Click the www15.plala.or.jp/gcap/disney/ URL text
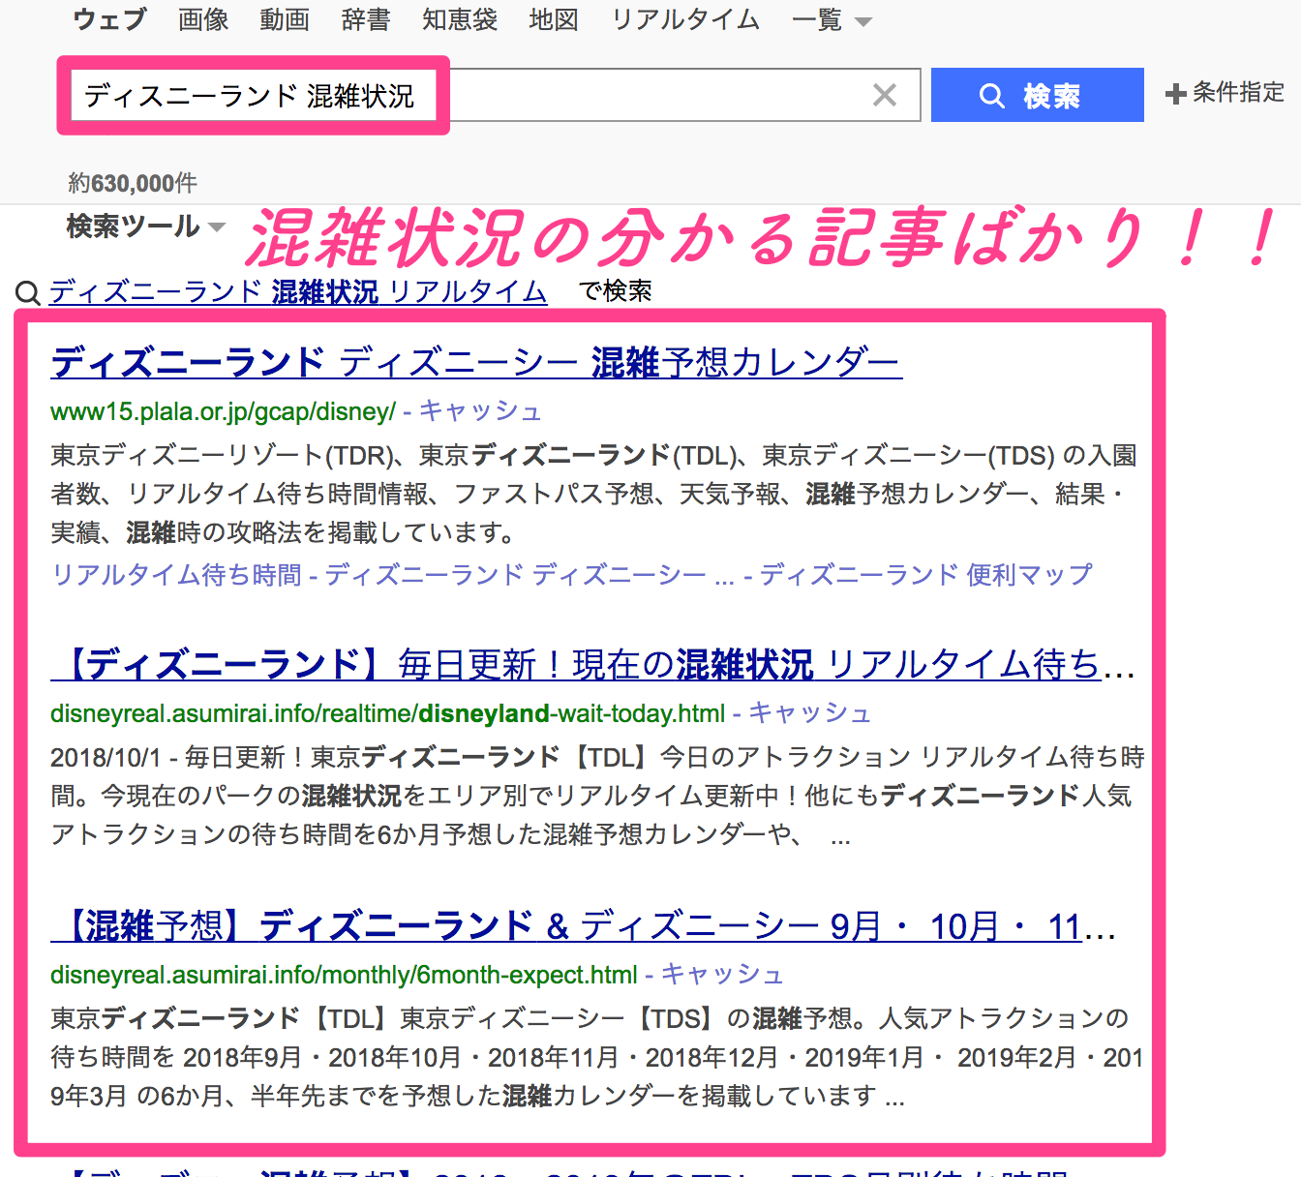Image resolution: width=1301 pixels, height=1177 pixels. [x=223, y=411]
